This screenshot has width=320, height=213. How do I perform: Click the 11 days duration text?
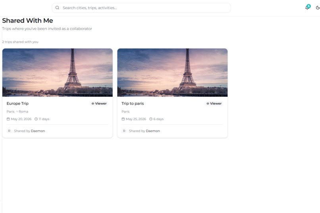click(44, 119)
